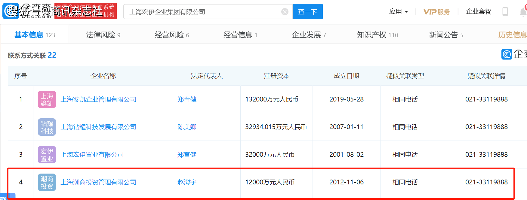Open the 经营风险 tab
This screenshot has width=527, height=200.
pos(172,35)
